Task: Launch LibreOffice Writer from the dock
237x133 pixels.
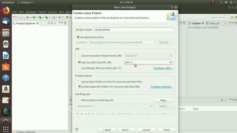Action: (6, 55)
